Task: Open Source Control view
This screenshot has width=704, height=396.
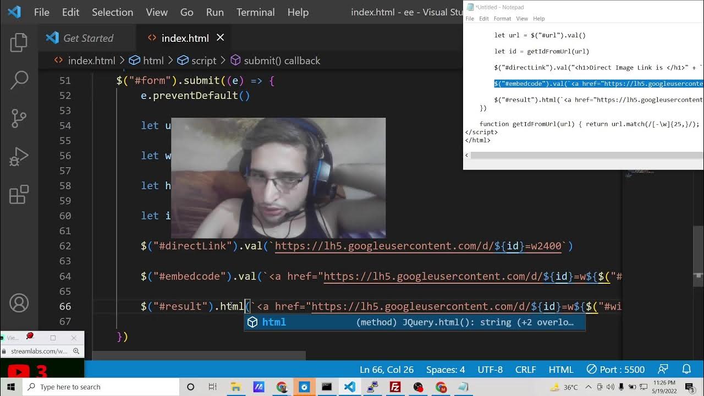Action: pos(19,118)
